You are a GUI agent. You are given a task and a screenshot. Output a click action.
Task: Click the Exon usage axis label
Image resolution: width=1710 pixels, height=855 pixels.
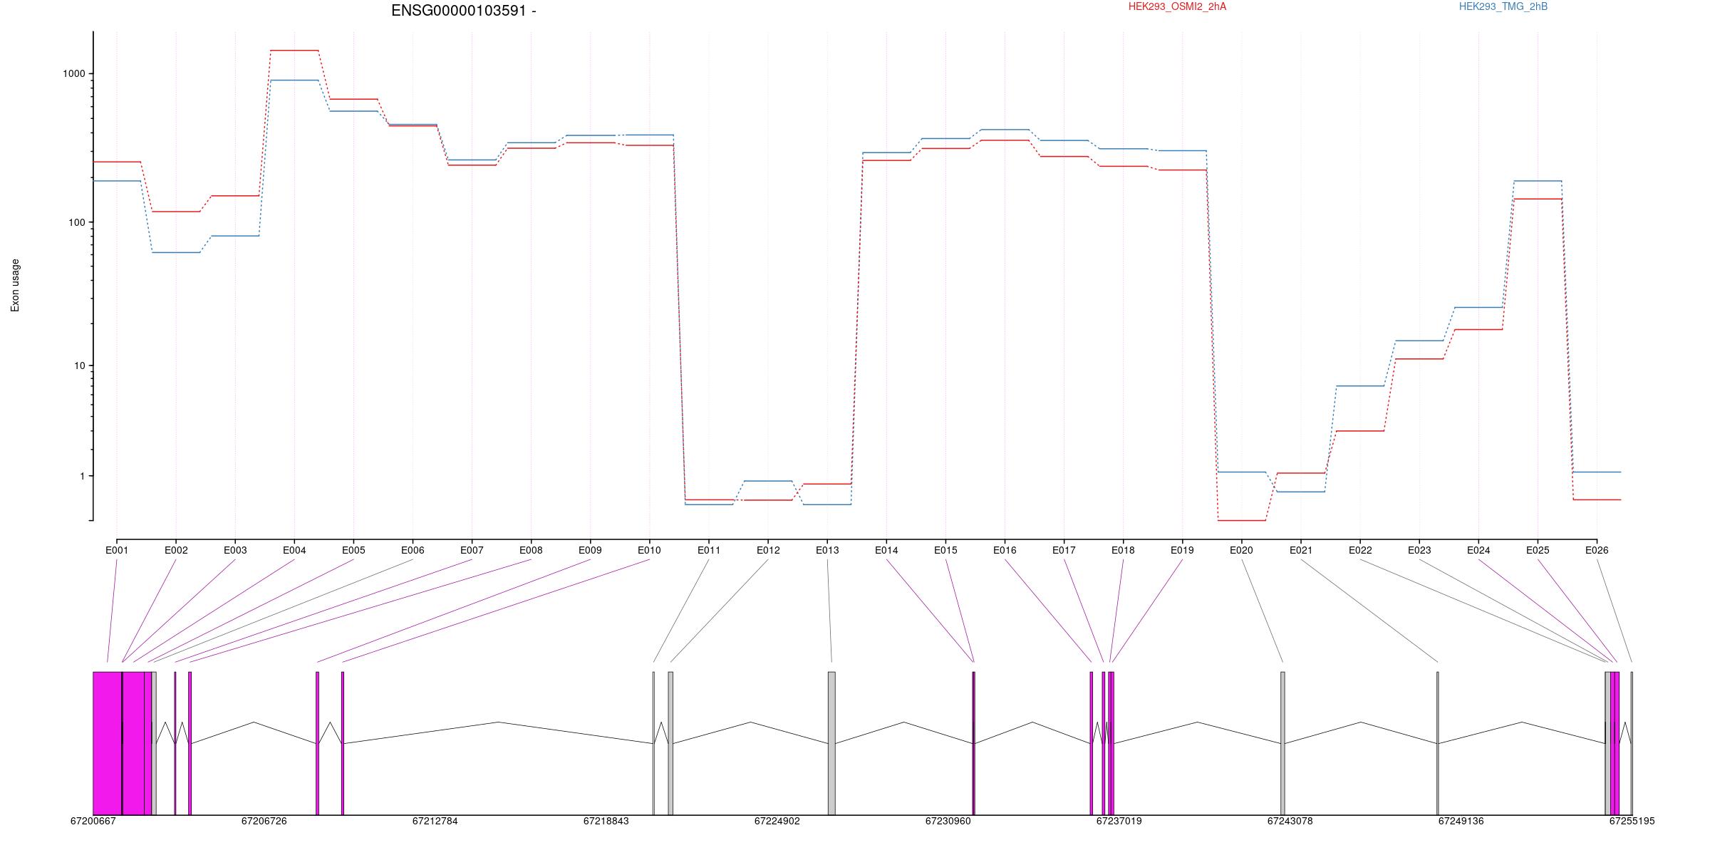(15, 285)
